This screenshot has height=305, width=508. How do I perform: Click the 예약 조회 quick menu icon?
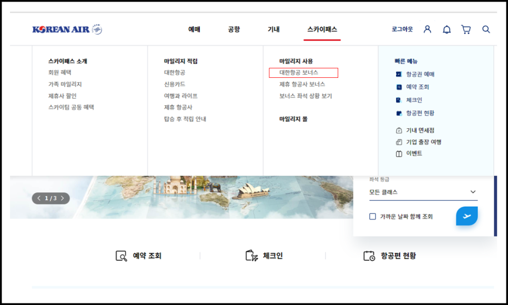[399, 87]
